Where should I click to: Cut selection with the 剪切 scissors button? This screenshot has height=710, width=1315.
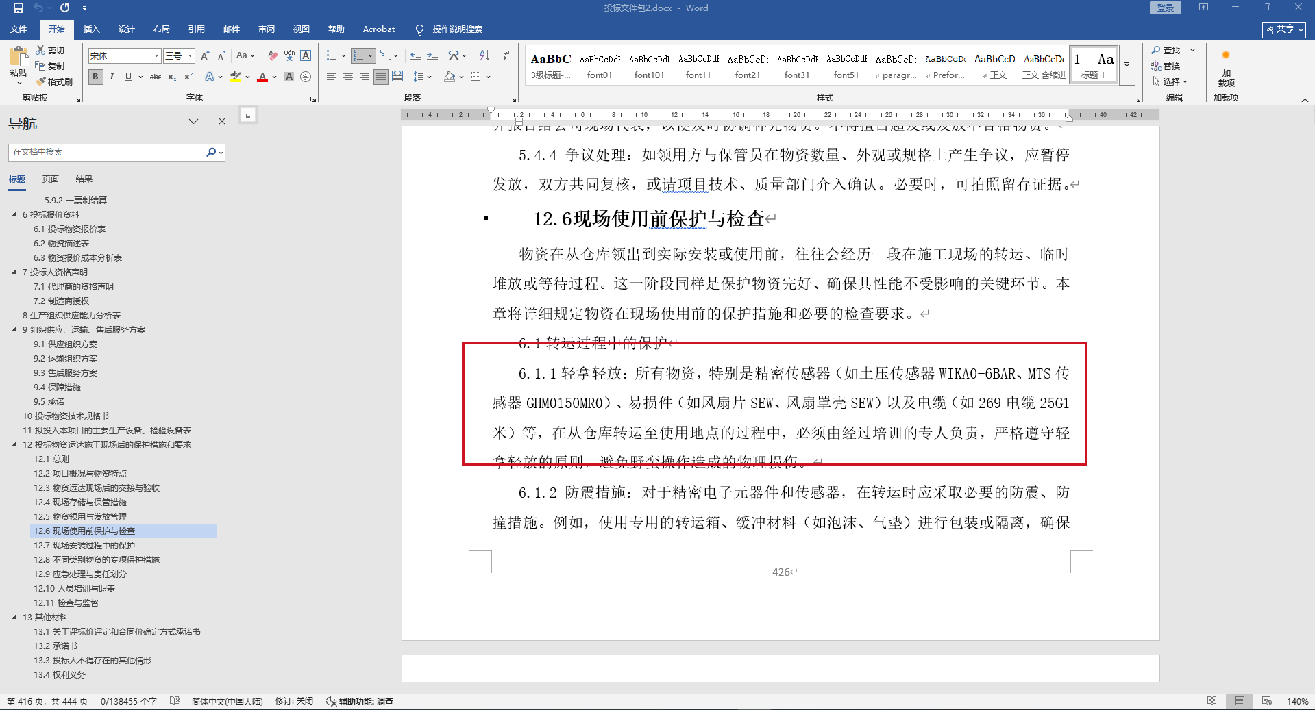coord(50,51)
